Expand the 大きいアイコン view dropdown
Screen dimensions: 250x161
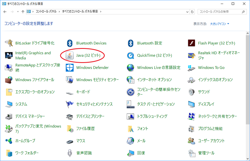[x=220, y=24]
